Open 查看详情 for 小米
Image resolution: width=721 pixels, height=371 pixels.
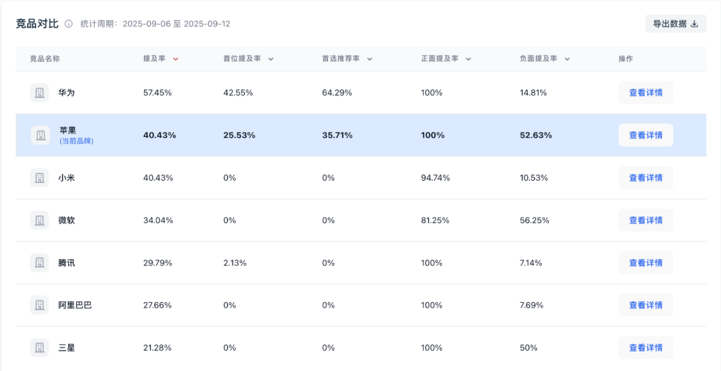click(646, 178)
